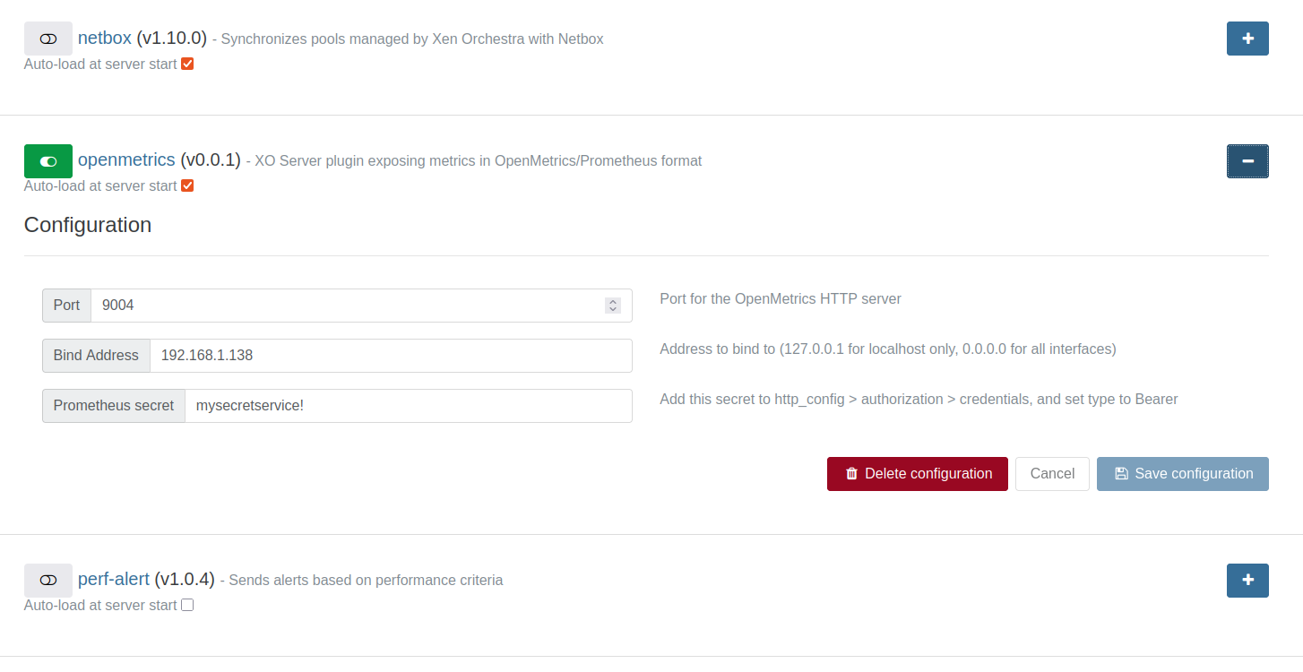Click the Prometheus secret input field
Image resolution: width=1303 pixels, height=672 pixels.
tap(408, 406)
